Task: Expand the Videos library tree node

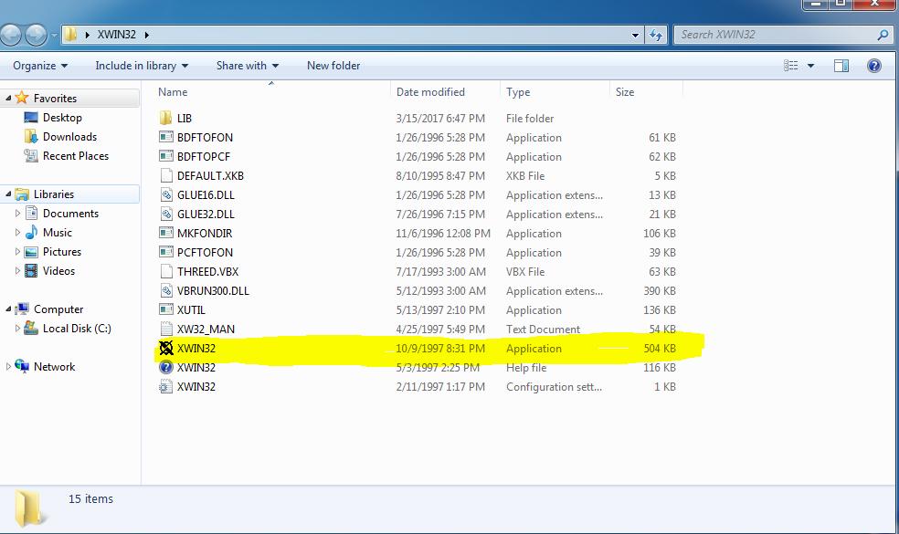Action: pos(17,270)
